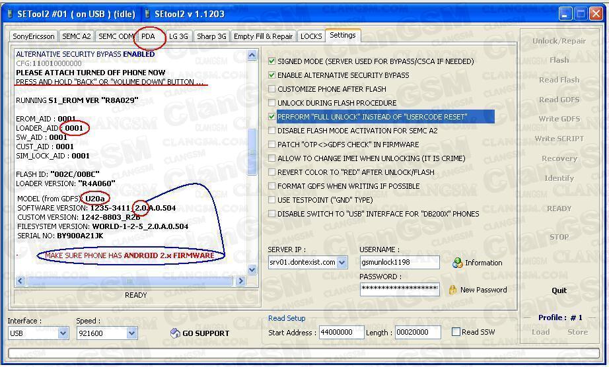Click the SETool2 phone icon in title bar

[9, 14]
